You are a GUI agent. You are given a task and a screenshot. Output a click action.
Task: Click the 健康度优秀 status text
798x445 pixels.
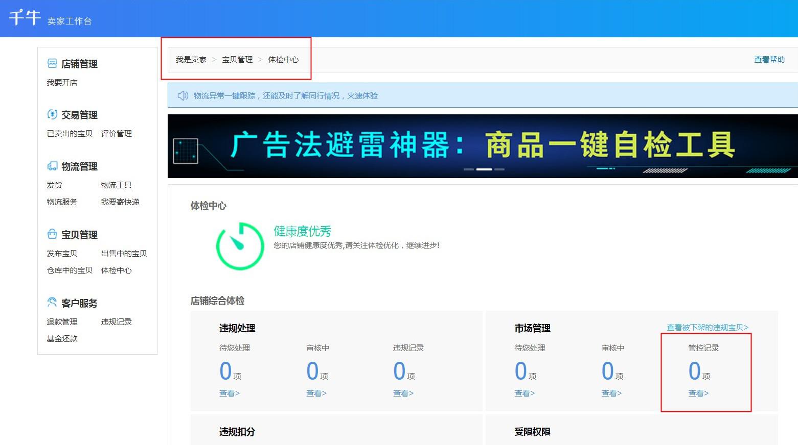(x=302, y=231)
